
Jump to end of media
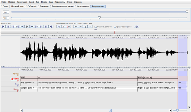[51, 27]
